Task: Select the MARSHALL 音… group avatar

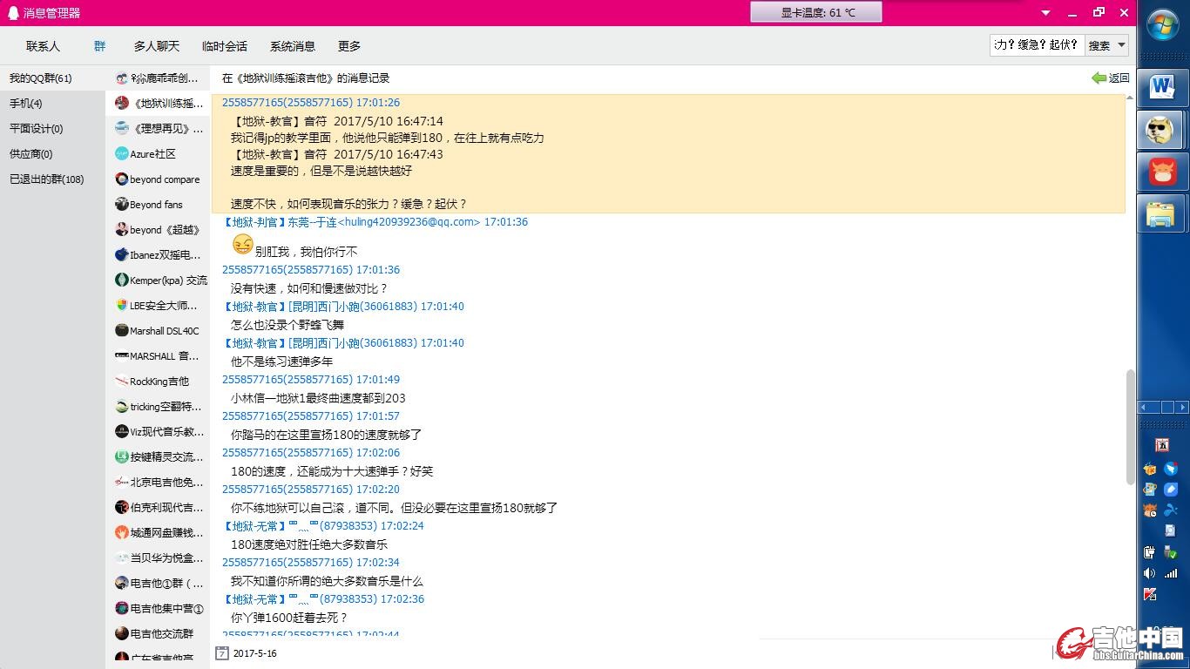Action: (x=122, y=356)
